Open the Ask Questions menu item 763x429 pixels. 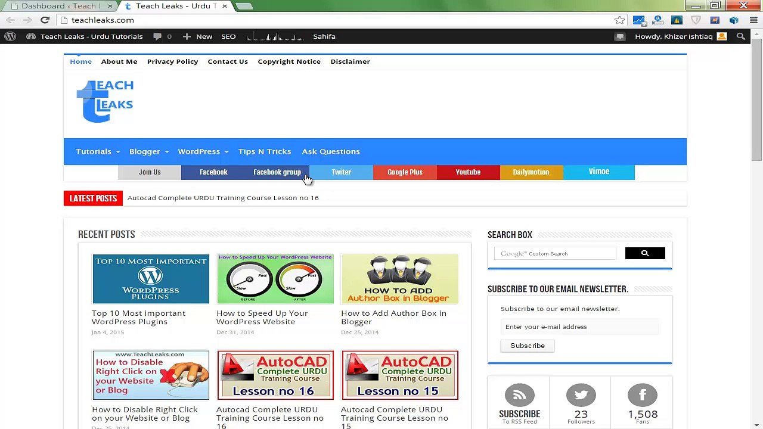(x=331, y=151)
